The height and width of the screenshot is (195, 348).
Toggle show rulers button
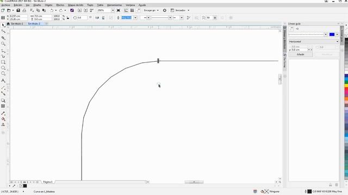pos(126,10)
